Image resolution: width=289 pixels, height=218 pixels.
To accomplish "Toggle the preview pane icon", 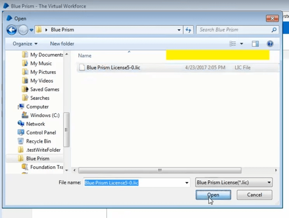I will click(x=255, y=44).
